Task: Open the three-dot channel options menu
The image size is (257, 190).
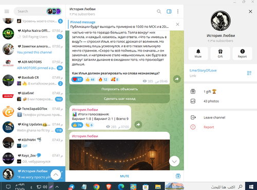Action: (178, 11)
